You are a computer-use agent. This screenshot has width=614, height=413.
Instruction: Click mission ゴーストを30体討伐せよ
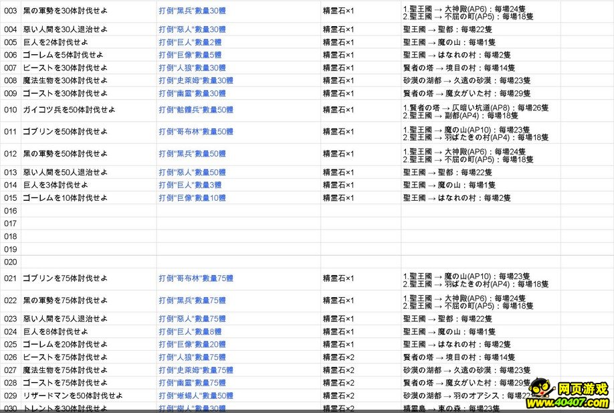pyautogui.click(x=65, y=93)
